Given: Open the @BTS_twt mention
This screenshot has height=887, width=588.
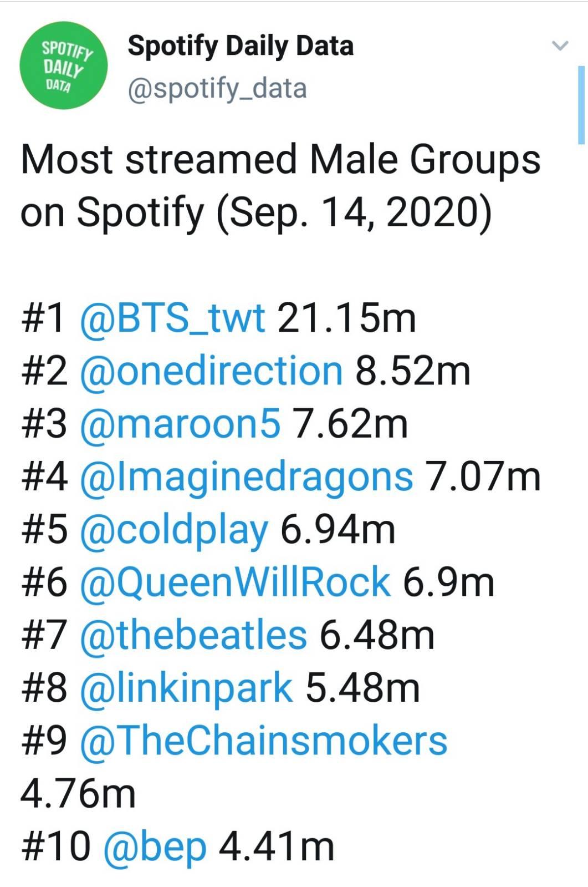Looking at the screenshot, I should coord(172,318).
